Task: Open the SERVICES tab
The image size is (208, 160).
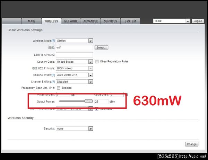Action: pos(111,21)
